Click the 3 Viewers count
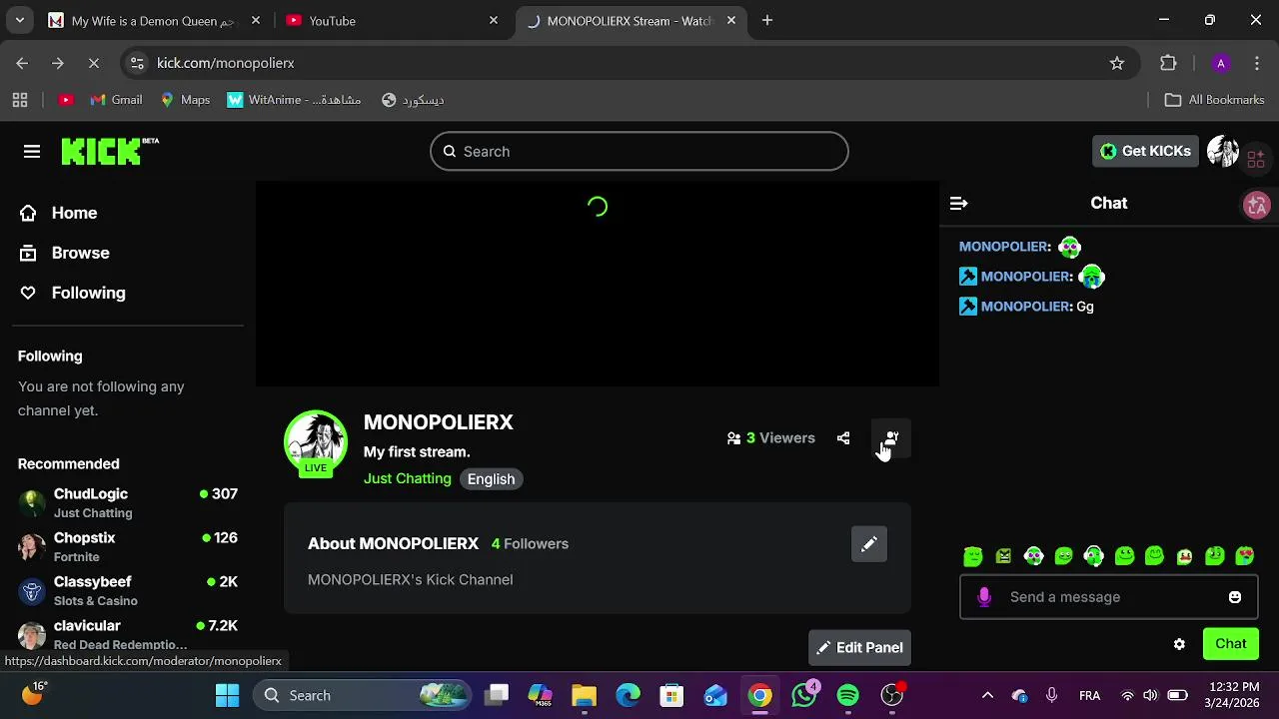 771,438
